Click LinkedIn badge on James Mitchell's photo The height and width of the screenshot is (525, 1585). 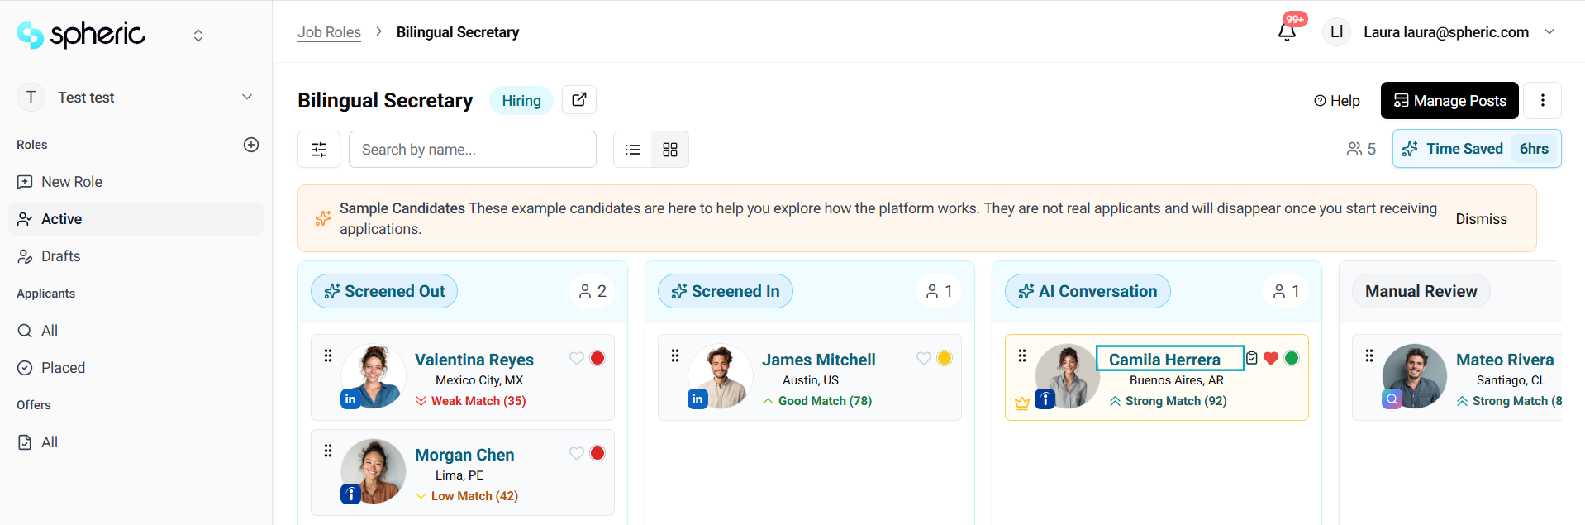click(x=697, y=399)
